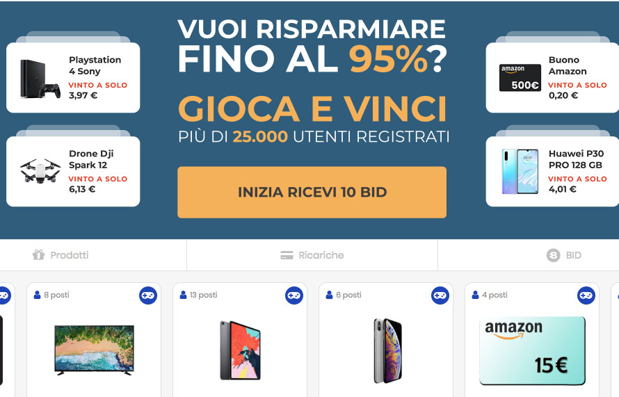This screenshot has height=397, width=619.
Task: Switch to the Ricariche tab
Action: click(312, 255)
